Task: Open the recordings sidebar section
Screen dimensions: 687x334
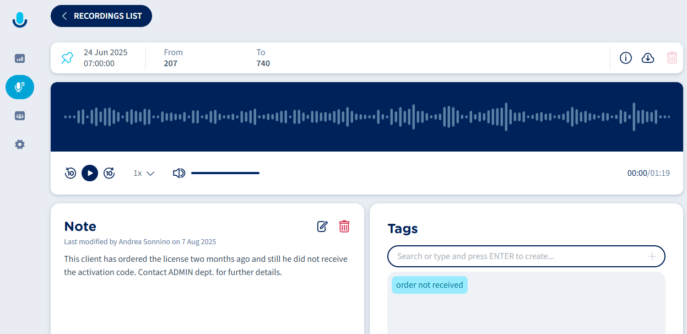Action: click(x=20, y=87)
